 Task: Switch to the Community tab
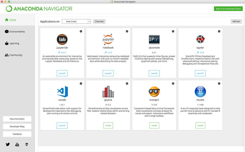coord(14,55)
